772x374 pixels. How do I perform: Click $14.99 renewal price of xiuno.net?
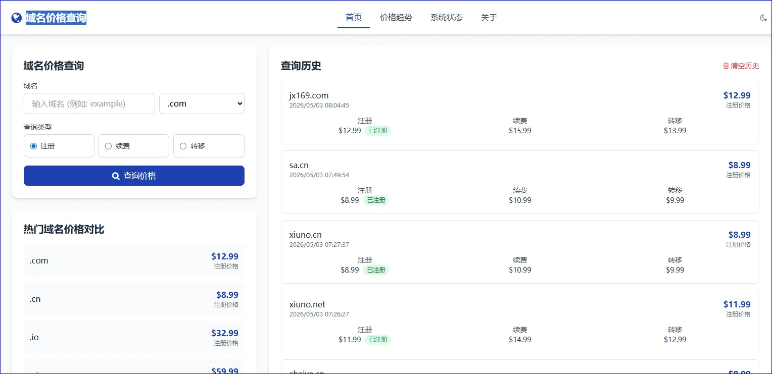520,340
